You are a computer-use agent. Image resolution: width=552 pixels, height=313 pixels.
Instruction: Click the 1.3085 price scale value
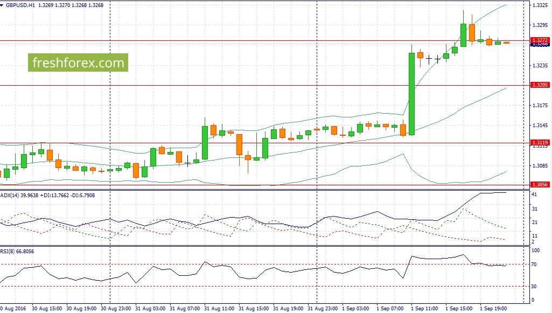[540, 165]
